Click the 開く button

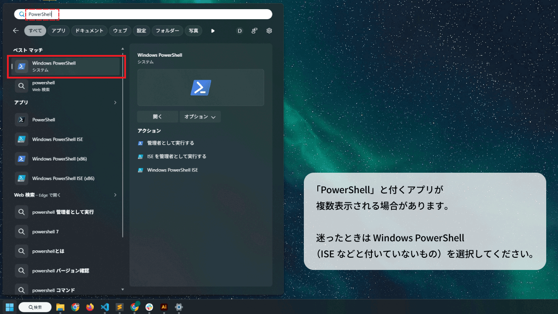(x=157, y=117)
